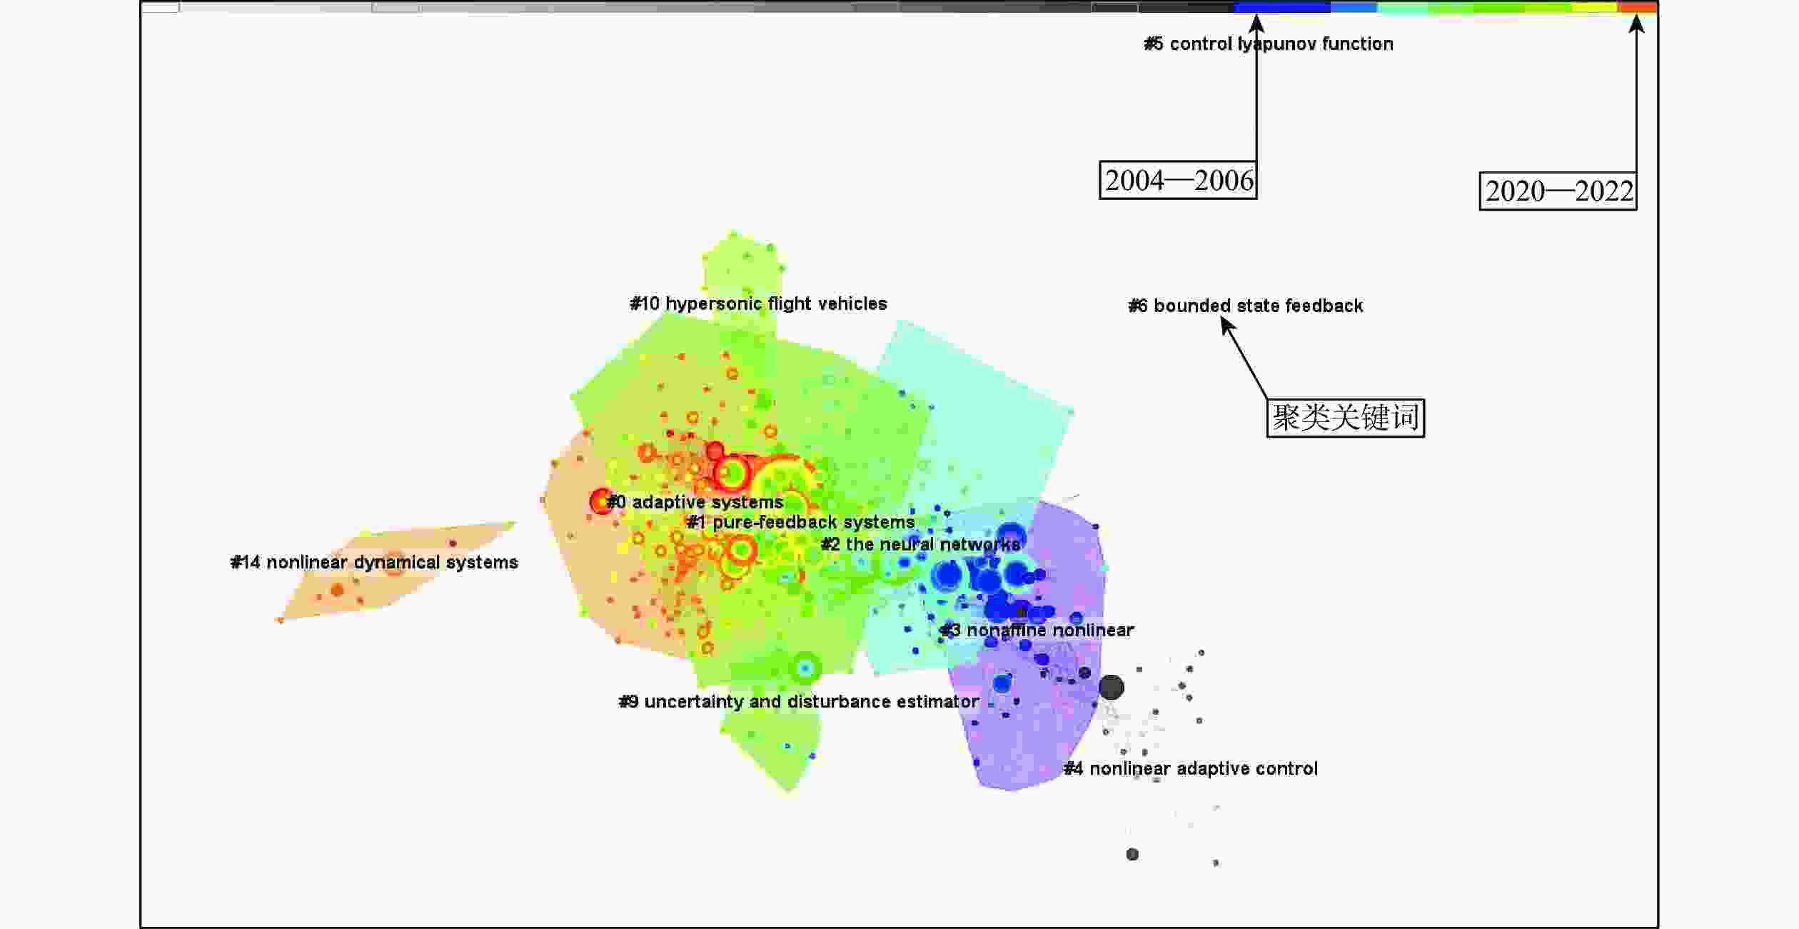The image size is (1799, 929).
Task: Pick the cyan segment on the color bar
Action: pyautogui.click(x=1402, y=7)
